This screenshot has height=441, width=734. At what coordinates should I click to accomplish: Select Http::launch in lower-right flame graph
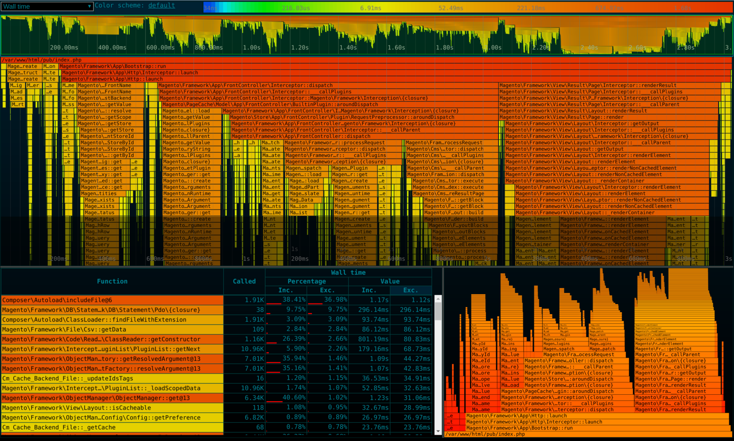596,416
